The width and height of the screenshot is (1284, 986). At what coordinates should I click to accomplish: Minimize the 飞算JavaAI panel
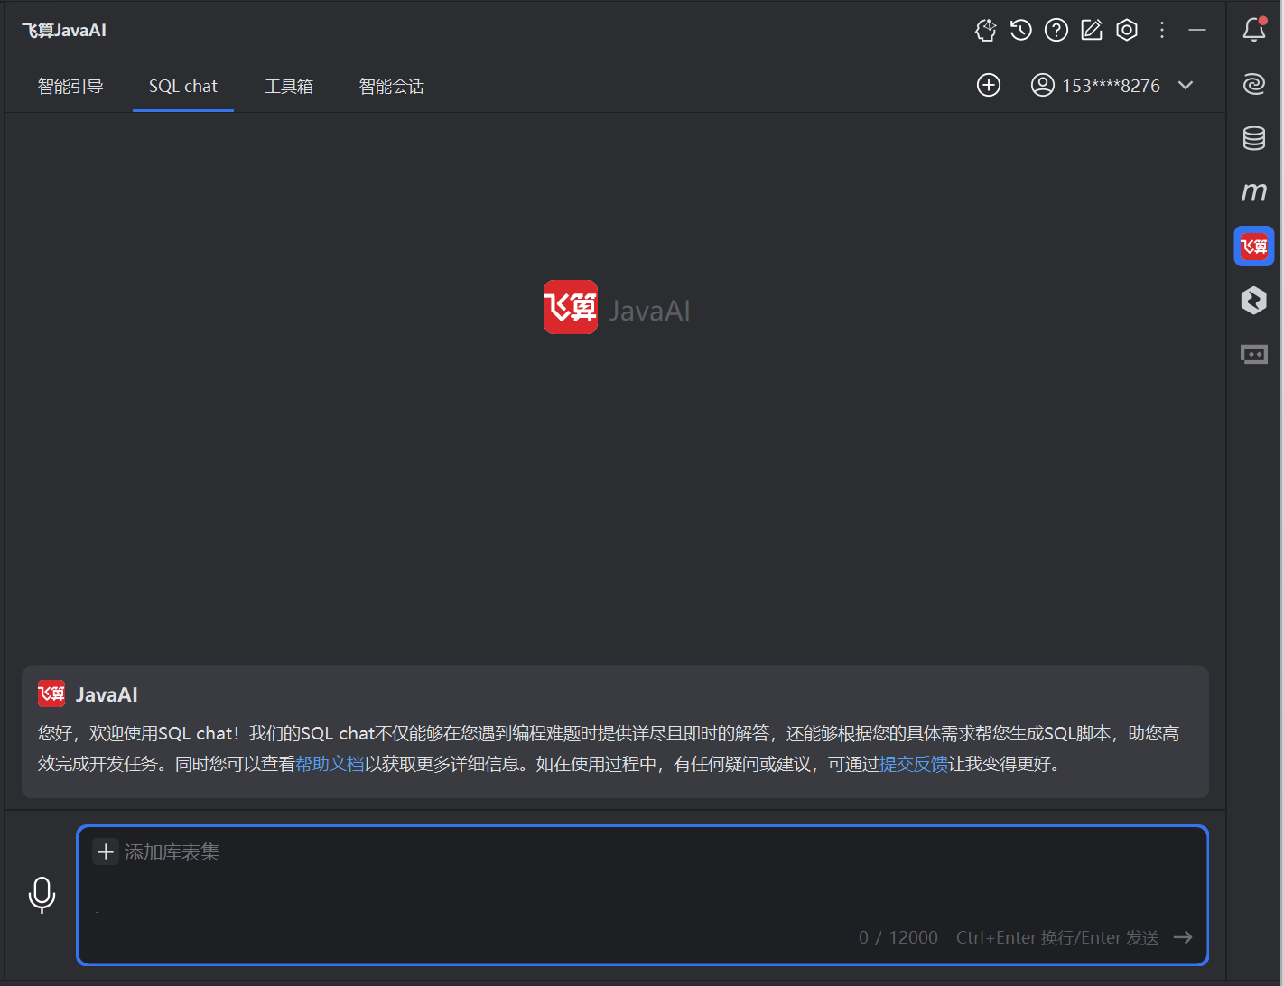(1197, 30)
